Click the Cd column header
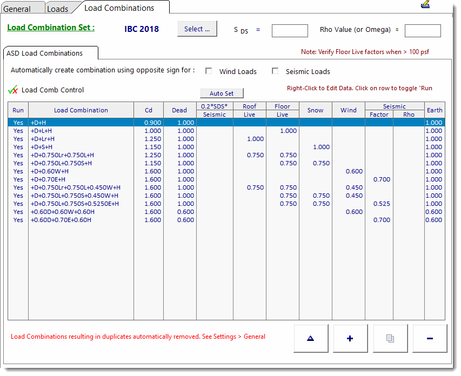 pyautogui.click(x=149, y=110)
